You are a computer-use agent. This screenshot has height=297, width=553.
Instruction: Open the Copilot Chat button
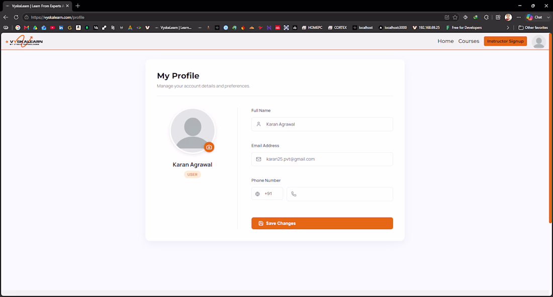pyautogui.click(x=534, y=17)
